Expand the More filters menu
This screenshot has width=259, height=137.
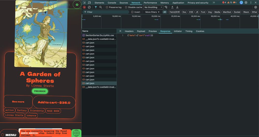pos(152,12)
